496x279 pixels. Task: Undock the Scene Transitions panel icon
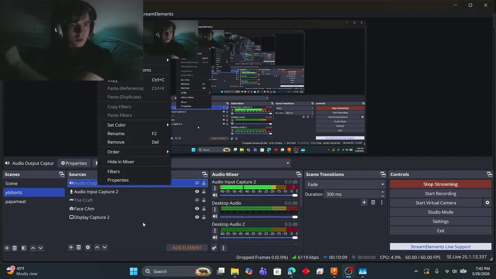click(x=383, y=174)
